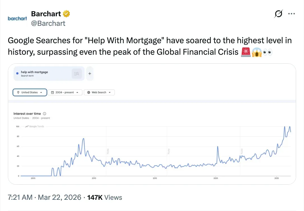Click the plus icon to add comparison
Image resolution: width=304 pixels, height=211 pixels.
(x=90, y=74)
